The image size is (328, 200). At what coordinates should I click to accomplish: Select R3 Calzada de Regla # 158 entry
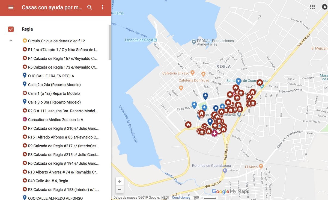(63, 190)
